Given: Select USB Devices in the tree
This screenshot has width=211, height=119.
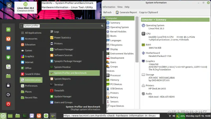Looking at the screenshot, I should pos(115,89).
